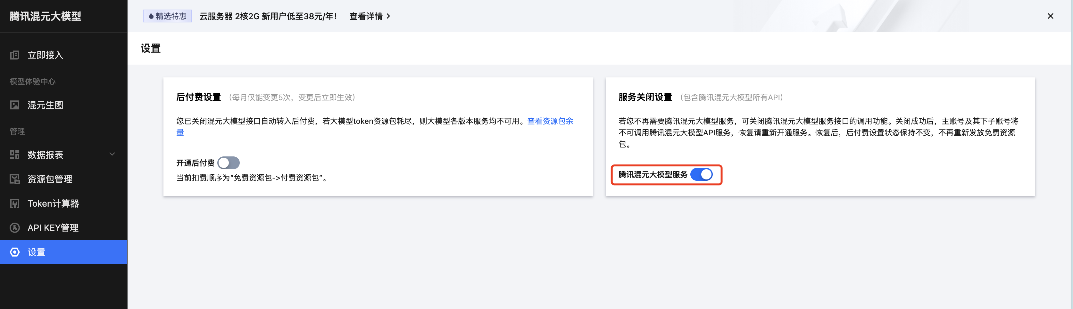
Task: Open Token计算器 menu entry
Action: click(x=64, y=203)
